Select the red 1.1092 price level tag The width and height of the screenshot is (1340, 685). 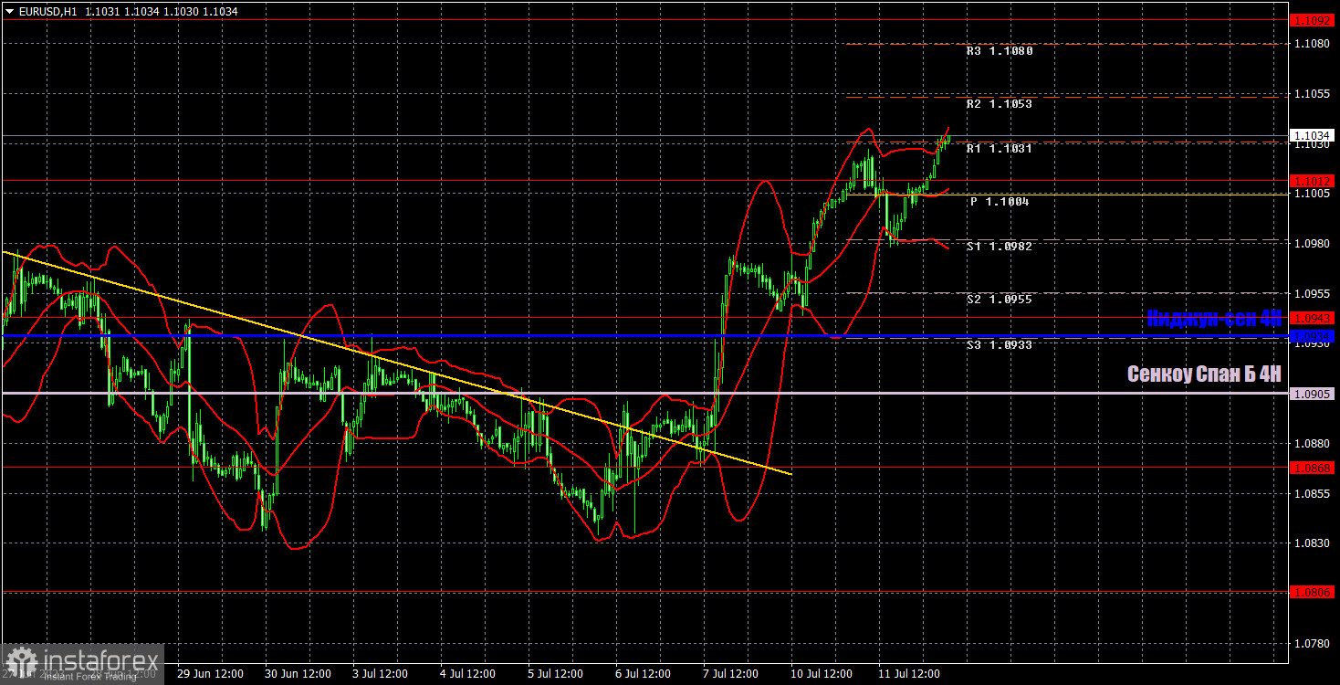click(1313, 19)
